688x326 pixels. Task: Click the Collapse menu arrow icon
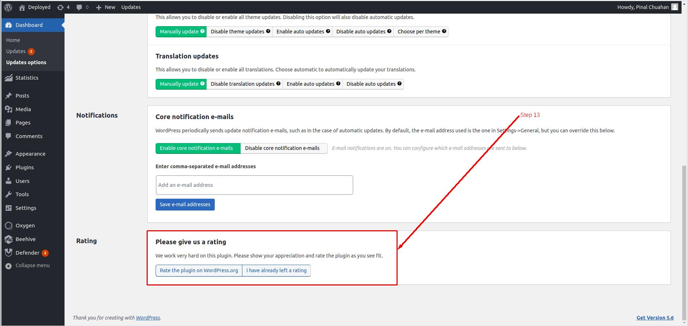9,266
